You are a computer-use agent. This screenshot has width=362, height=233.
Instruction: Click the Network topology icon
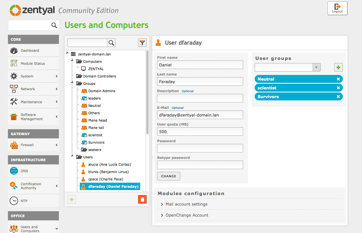[x=14, y=89]
